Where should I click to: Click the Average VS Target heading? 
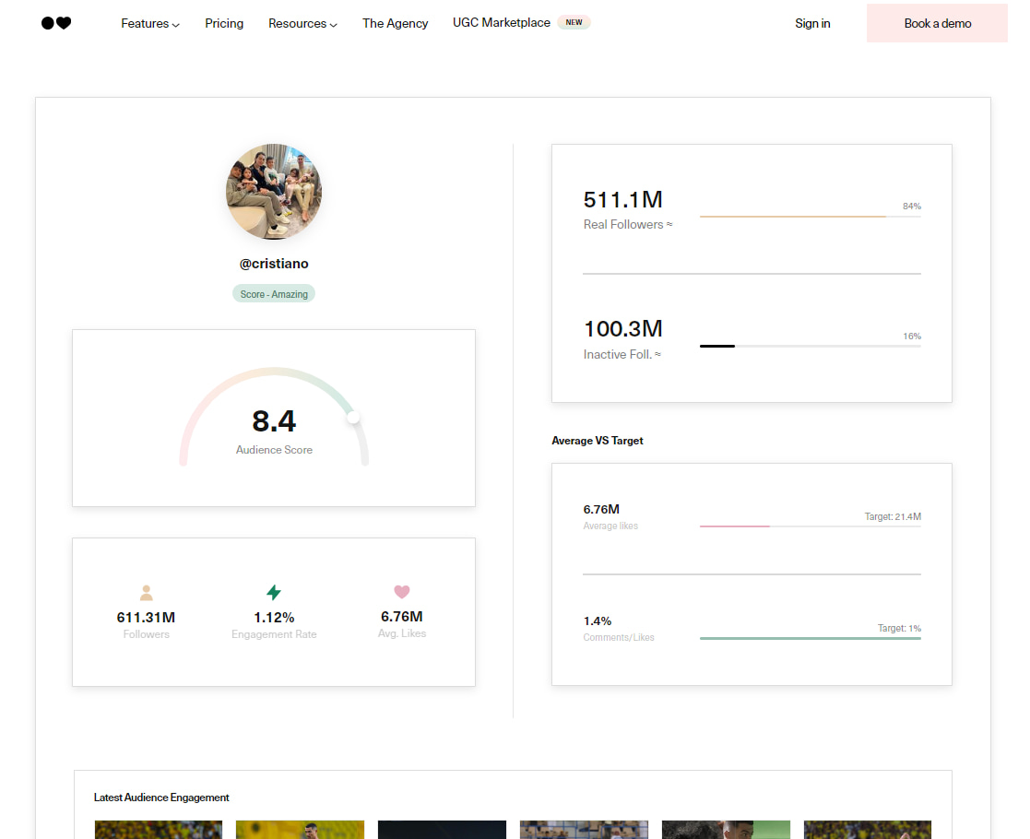598,441
